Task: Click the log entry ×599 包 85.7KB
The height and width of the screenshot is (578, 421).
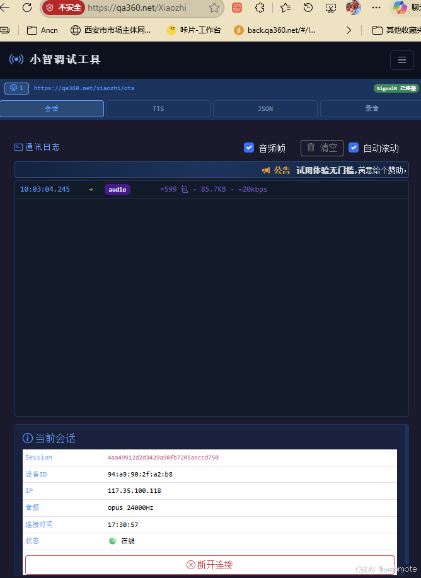Action: pos(214,190)
